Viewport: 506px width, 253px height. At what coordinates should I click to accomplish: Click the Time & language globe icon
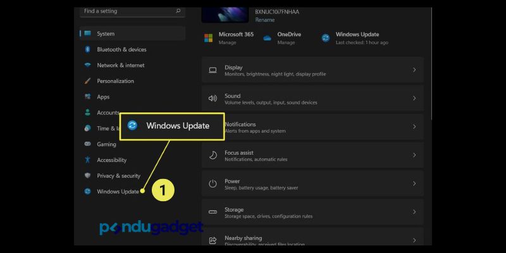click(x=87, y=128)
